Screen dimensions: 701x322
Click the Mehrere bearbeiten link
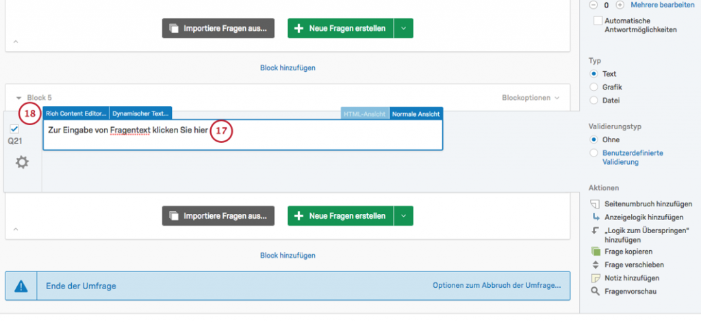click(663, 5)
